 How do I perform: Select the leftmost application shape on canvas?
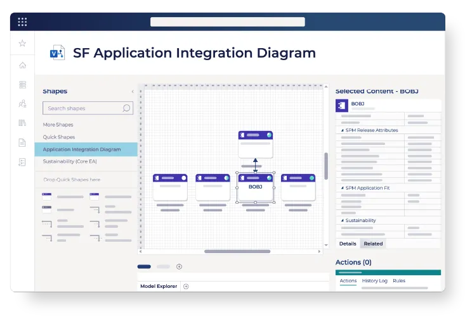coord(170,187)
